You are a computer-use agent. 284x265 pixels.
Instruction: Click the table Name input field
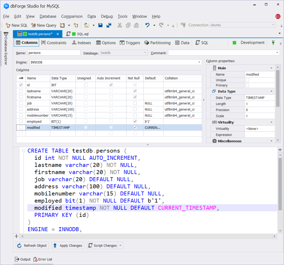[x=54, y=53]
